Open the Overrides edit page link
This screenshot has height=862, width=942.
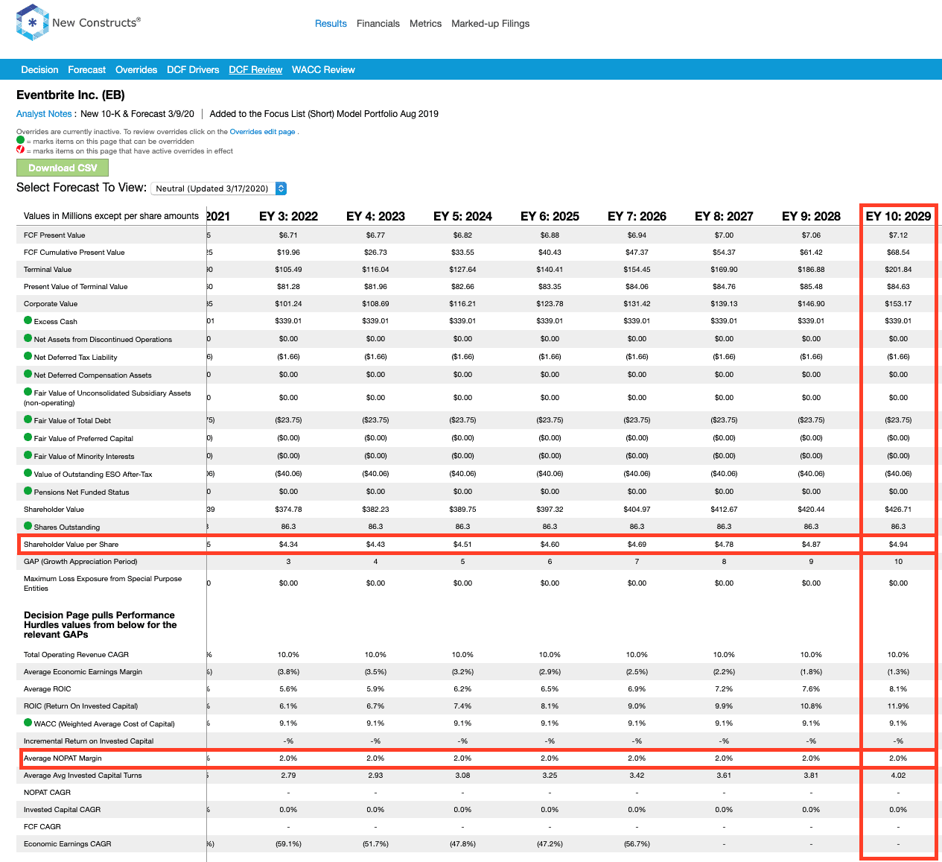click(x=262, y=132)
